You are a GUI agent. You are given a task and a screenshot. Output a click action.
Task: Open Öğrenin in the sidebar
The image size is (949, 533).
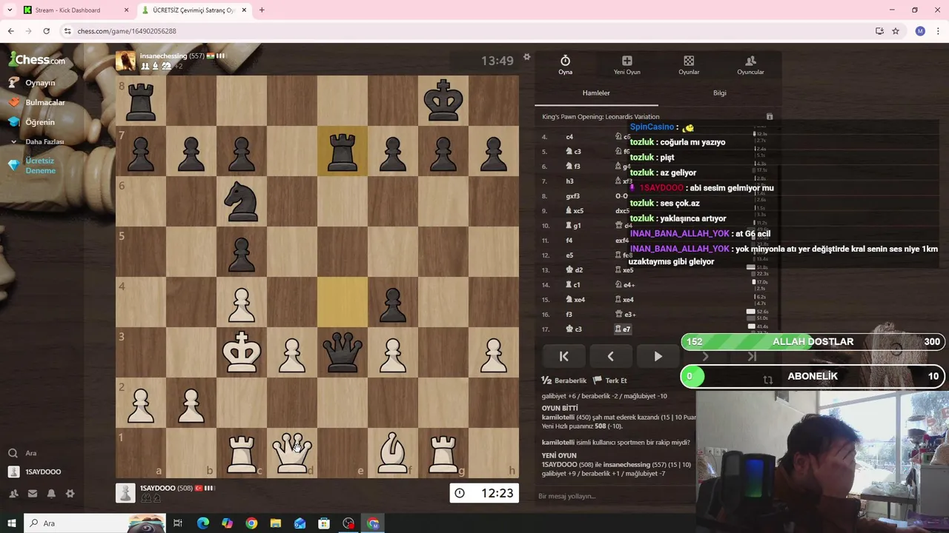point(39,122)
